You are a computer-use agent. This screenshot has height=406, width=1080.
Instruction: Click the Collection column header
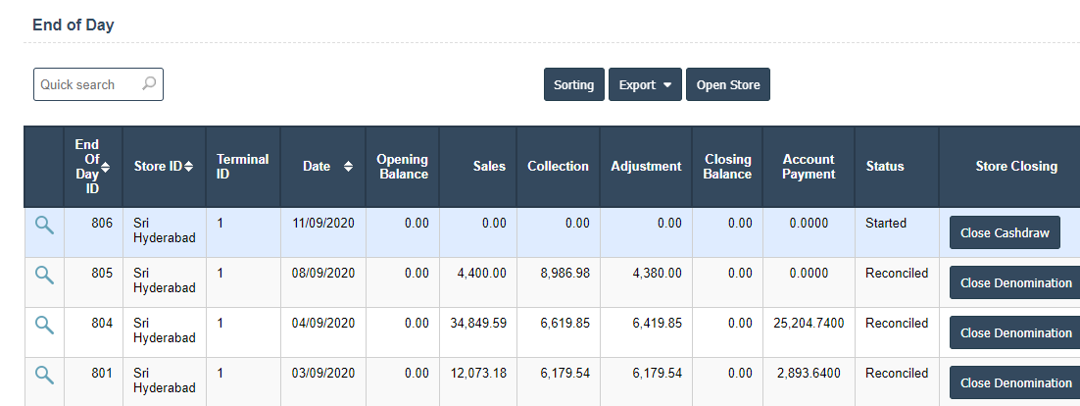tap(558, 167)
